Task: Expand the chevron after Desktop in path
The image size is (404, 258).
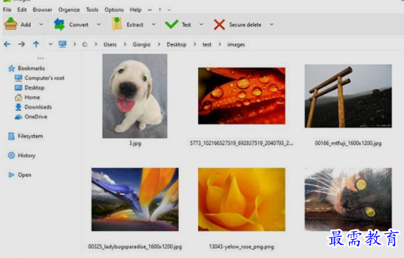Action: 195,44
